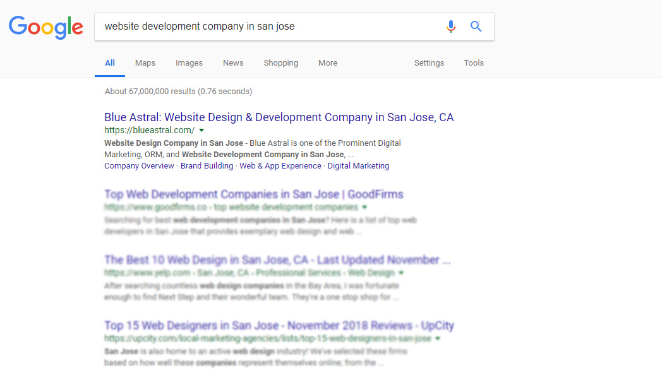Expand the More menu
The width and height of the screenshot is (662, 373).
[x=328, y=63]
